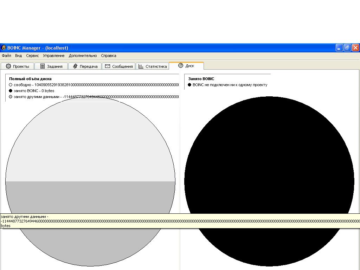Click the list icon on the Задания tab
The width and height of the screenshot is (360, 270).
pyautogui.click(x=43, y=66)
